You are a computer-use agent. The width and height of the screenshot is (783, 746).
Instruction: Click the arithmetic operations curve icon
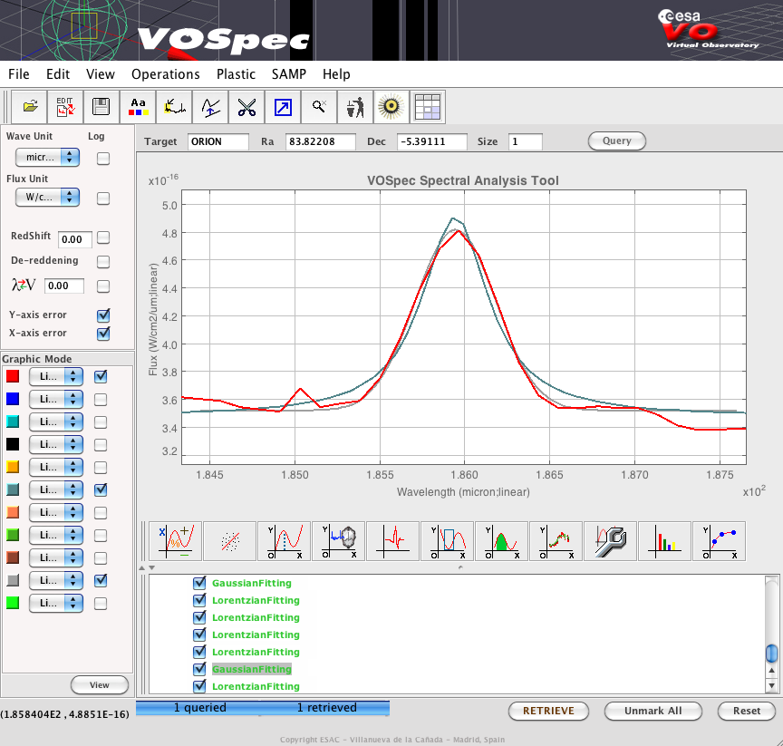coord(175,541)
